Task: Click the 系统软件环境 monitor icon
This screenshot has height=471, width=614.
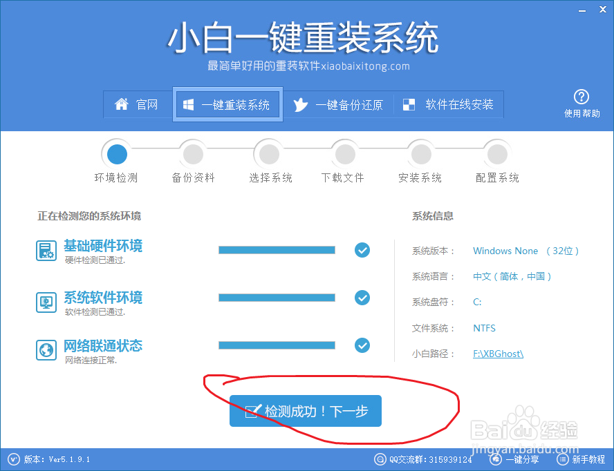Action: coord(46,302)
